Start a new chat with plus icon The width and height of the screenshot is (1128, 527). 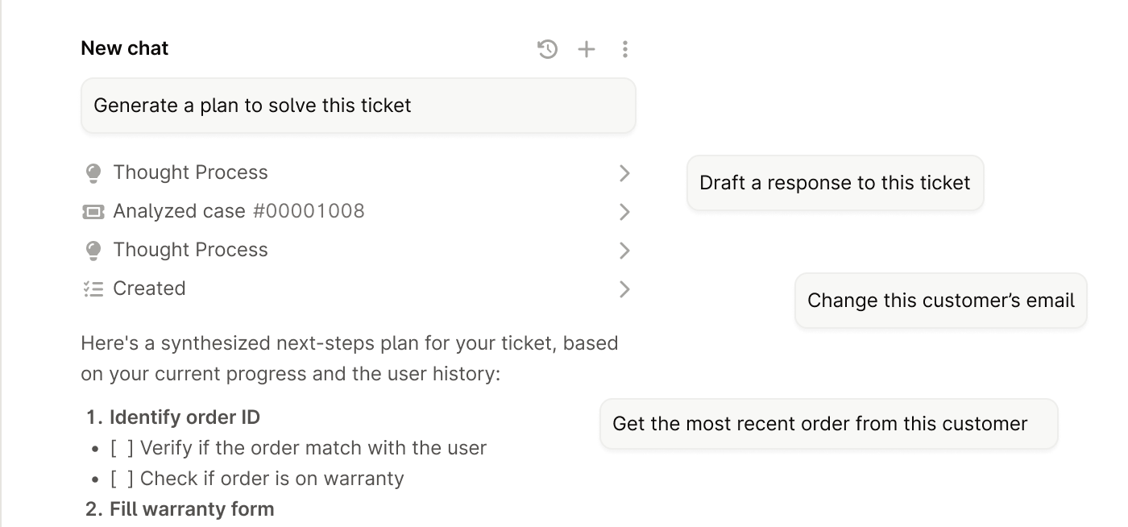click(587, 49)
